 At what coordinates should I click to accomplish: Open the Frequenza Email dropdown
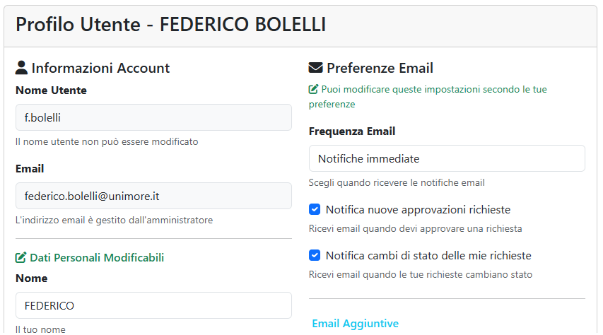point(447,158)
